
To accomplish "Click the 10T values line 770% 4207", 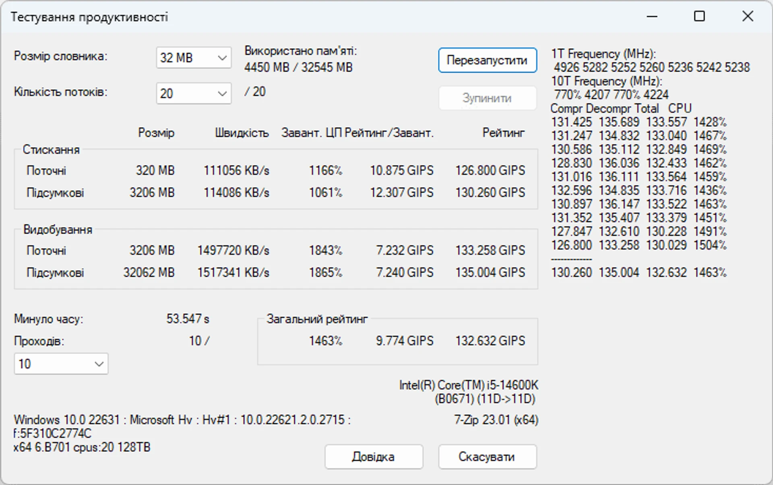I will [611, 95].
